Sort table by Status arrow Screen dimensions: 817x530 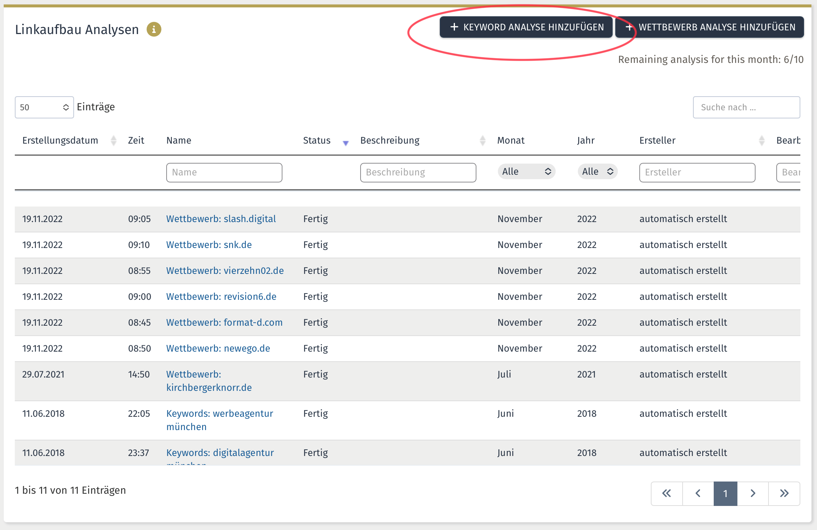click(345, 143)
